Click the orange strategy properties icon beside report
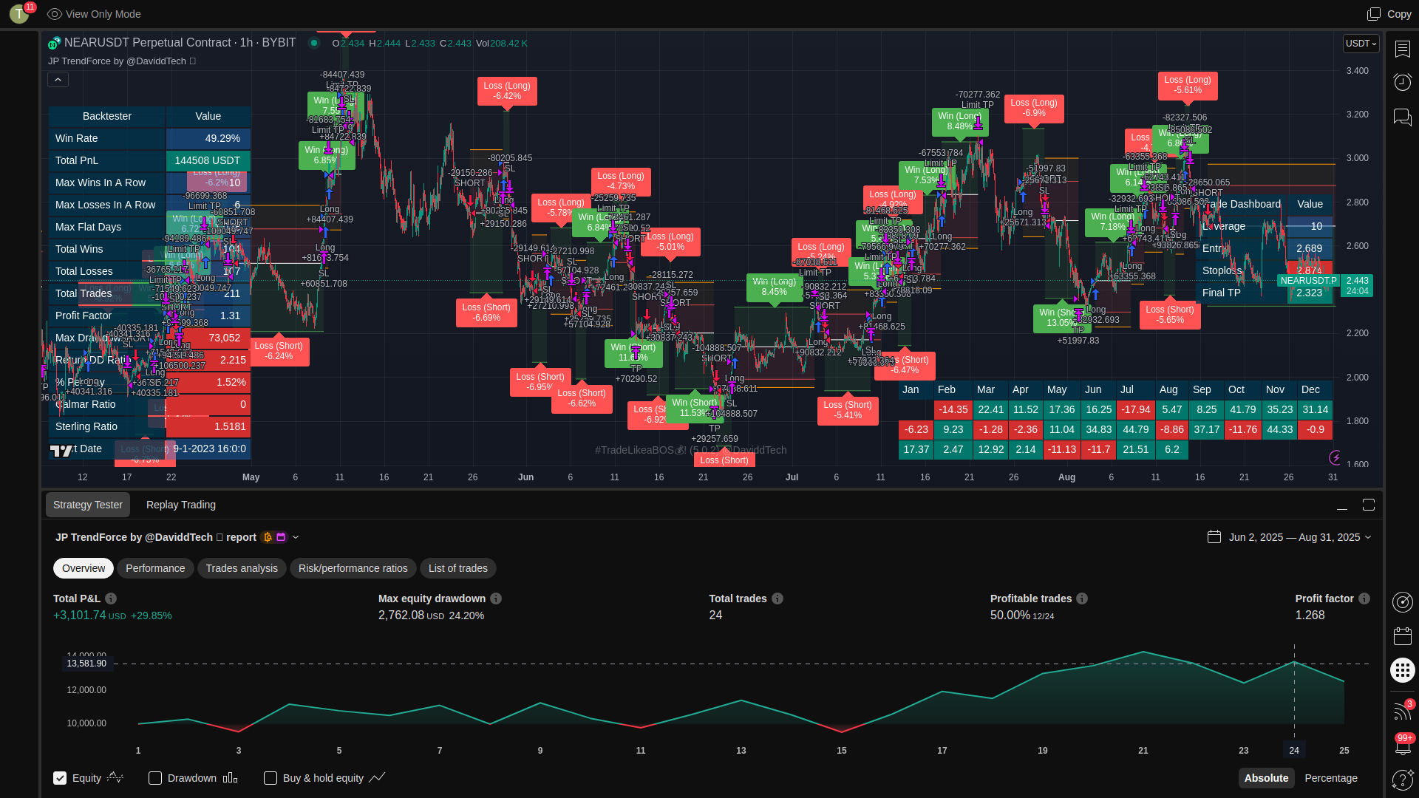Screen dimensions: 1419x798 pyautogui.click(x=268, y=537)
